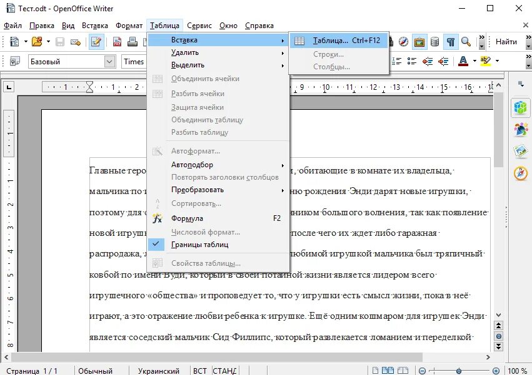Click the zoom in plus button
532x375 pixels.
496,371
